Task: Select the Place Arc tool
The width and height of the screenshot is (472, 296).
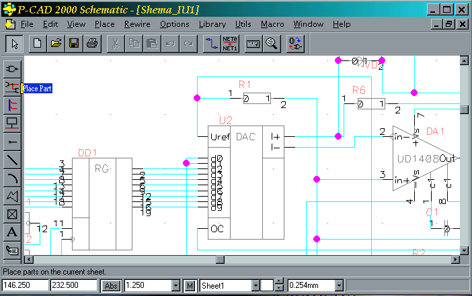Action: tap(12, 179)
